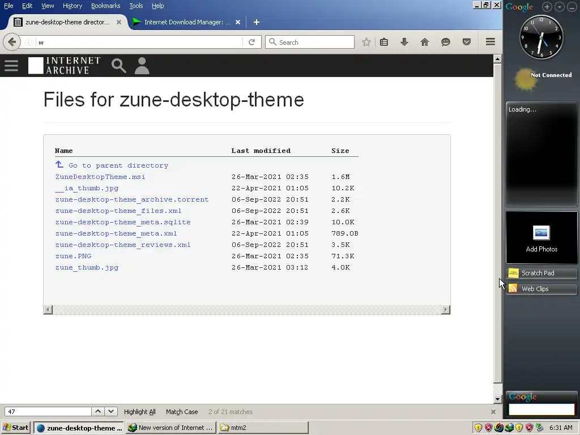
Task: Click the URL address bar
Action: [139, 42]
